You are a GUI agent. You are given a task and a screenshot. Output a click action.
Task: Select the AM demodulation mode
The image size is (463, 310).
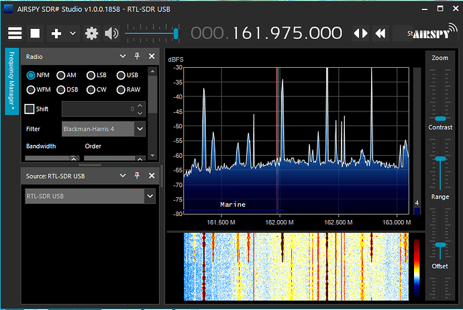(61, 76)
